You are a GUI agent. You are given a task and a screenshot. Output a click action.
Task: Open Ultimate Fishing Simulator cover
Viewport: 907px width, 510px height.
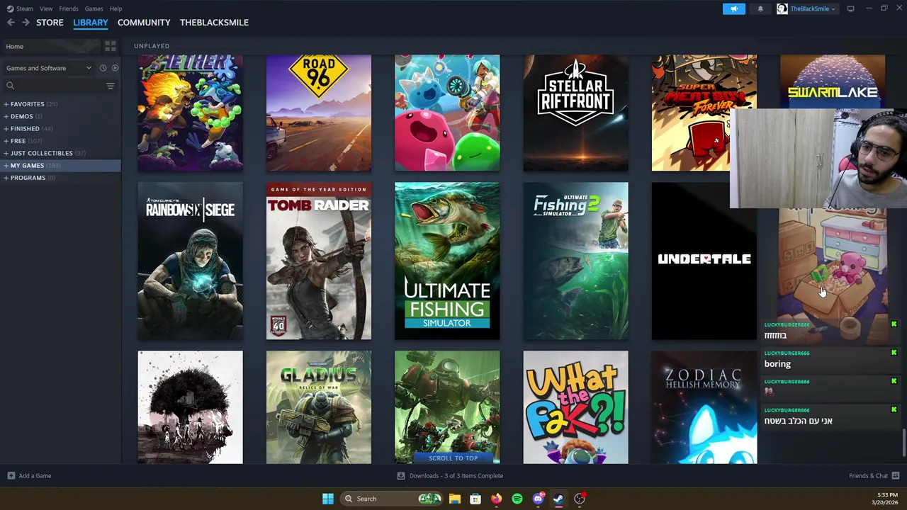447,261
